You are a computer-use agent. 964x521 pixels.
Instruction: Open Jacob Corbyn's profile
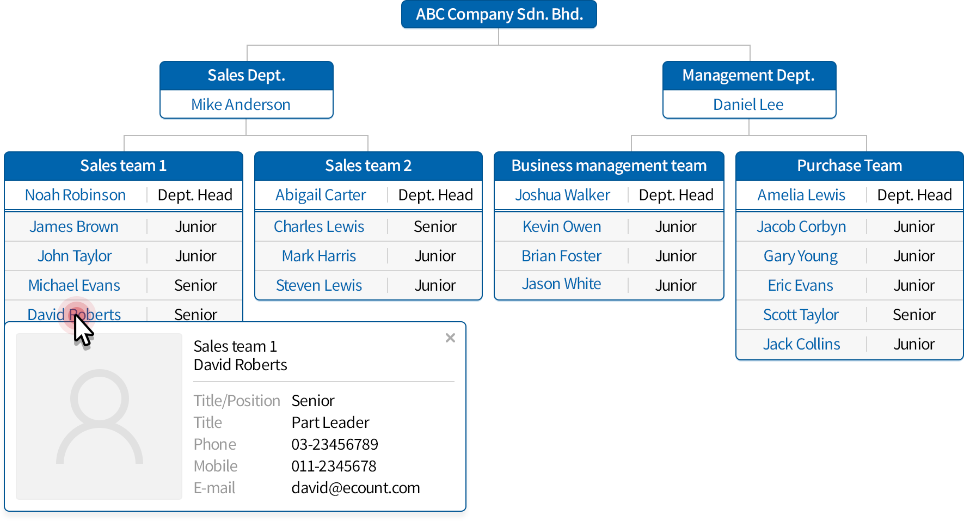coord(801,226)
